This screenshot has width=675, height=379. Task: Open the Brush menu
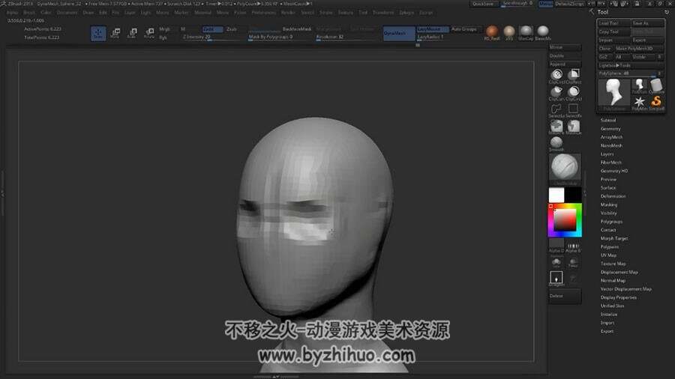click(29, 13)
